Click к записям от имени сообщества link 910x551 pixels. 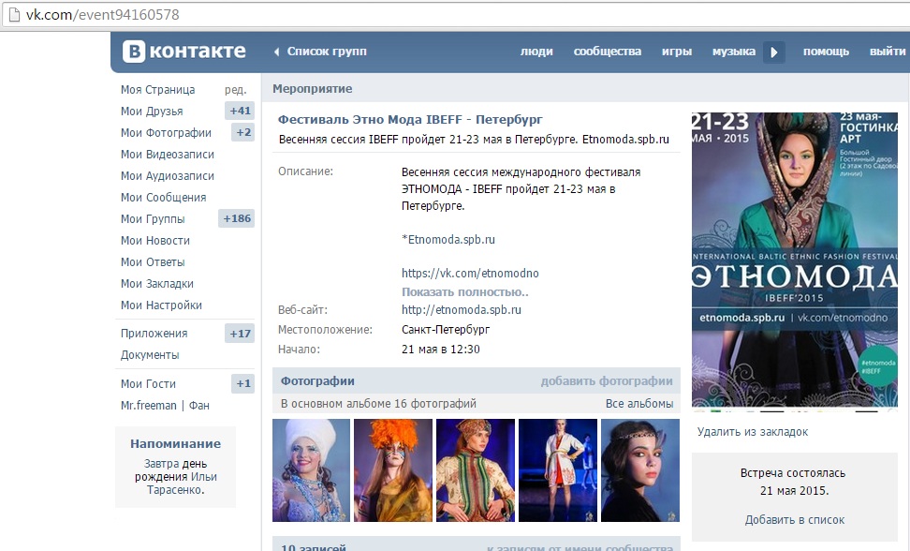(x=580, y=547)
